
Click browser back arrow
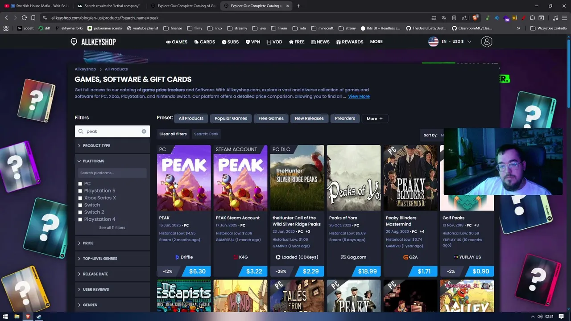pyautogui.click(x=6, y=18)
